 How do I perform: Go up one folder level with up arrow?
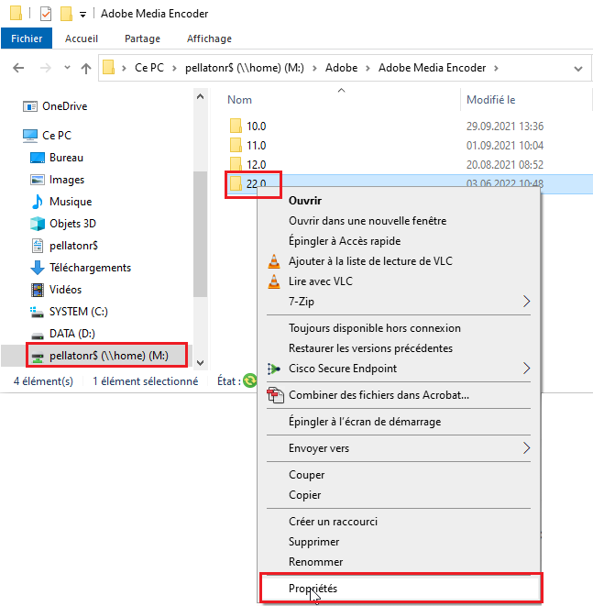(86, 69)
